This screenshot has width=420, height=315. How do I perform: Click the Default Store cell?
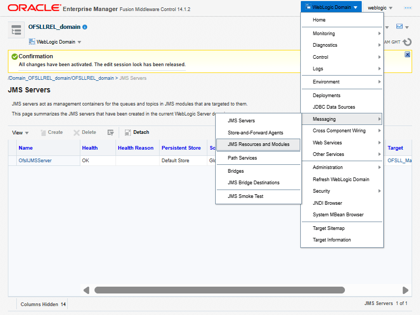coord(183,161)
